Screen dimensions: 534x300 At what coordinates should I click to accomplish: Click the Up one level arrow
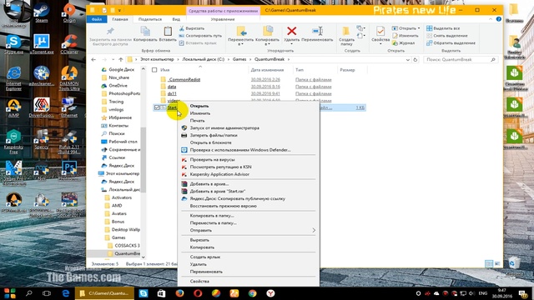[x=120, y=59]
